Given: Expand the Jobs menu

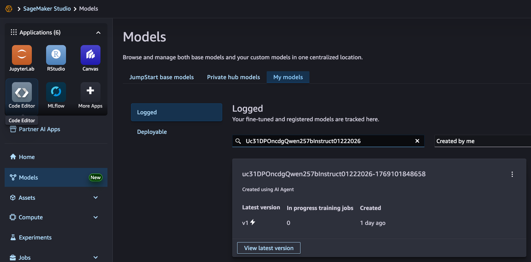Looking at the screenshot, I should click(96, 257).
